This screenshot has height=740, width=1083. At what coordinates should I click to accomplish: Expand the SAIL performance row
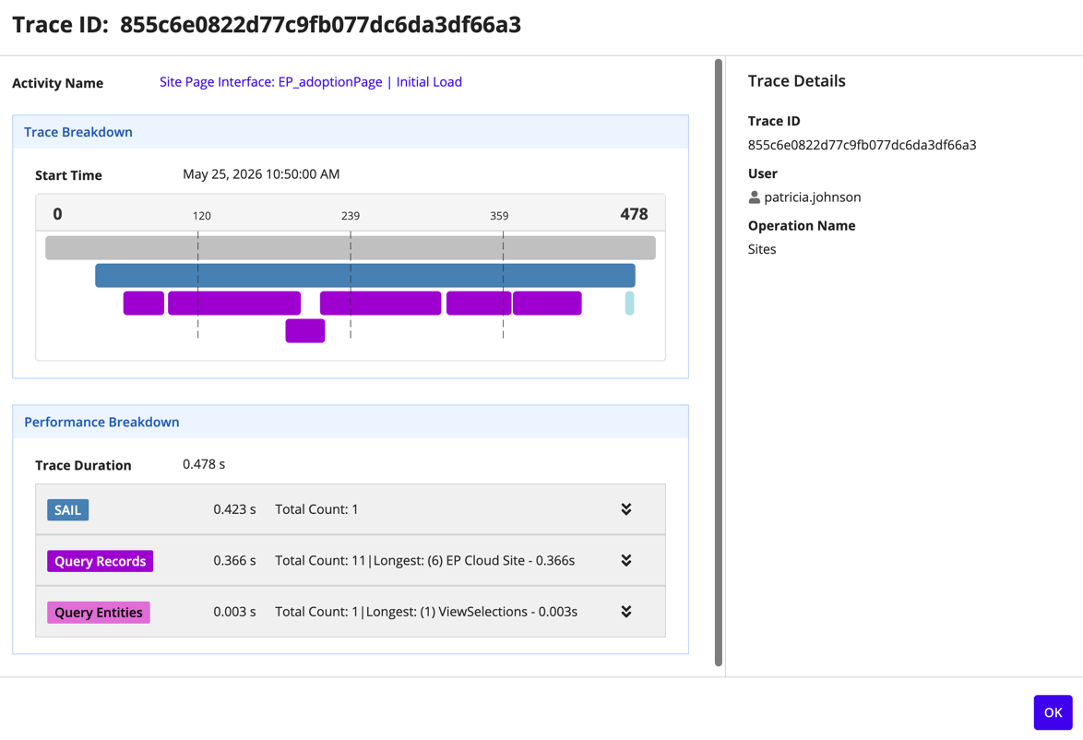click(x=625, y=509)
